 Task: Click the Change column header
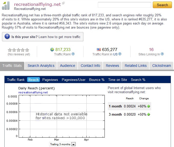pyautogui.click(x=144, y=99)
